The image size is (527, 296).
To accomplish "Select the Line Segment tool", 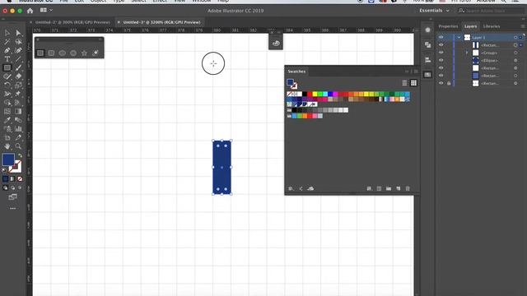I will (18, 59).
